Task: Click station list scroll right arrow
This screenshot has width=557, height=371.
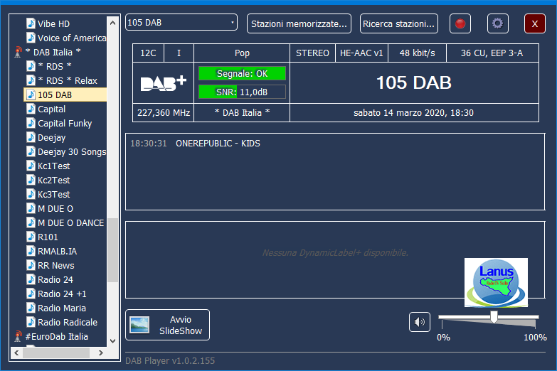Action: coord(101,353)
